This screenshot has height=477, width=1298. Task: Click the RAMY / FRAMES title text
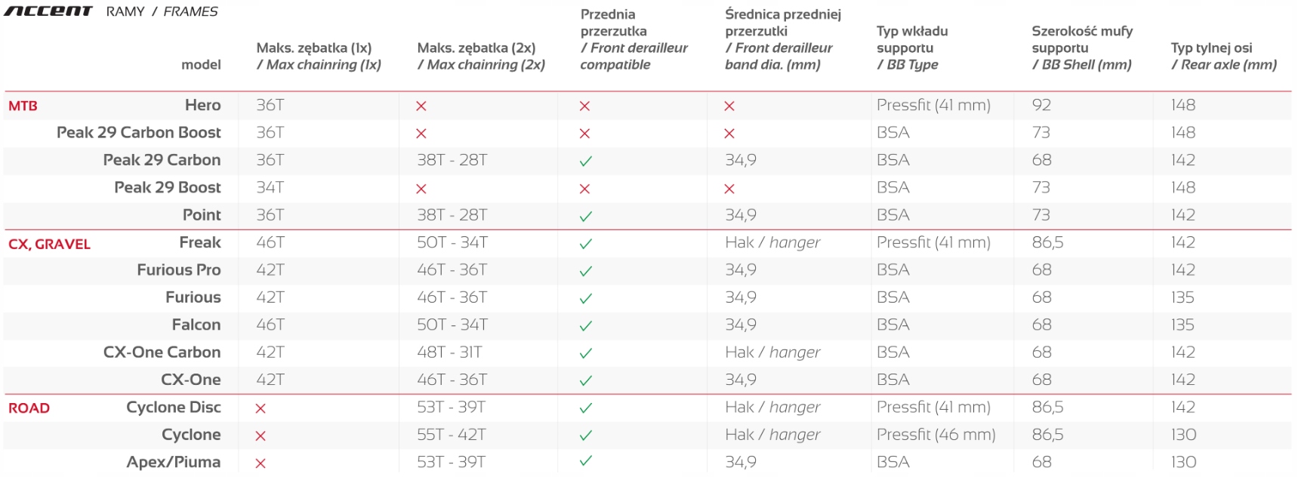(162, 11)
